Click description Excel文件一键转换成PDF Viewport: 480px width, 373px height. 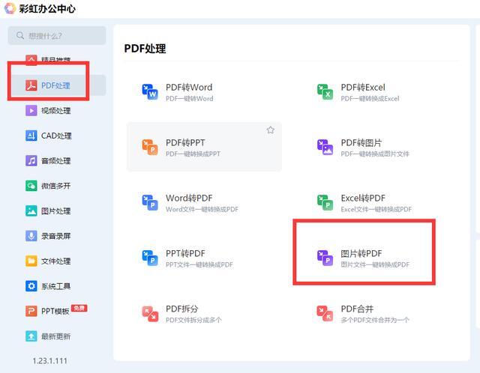[376, 210]
